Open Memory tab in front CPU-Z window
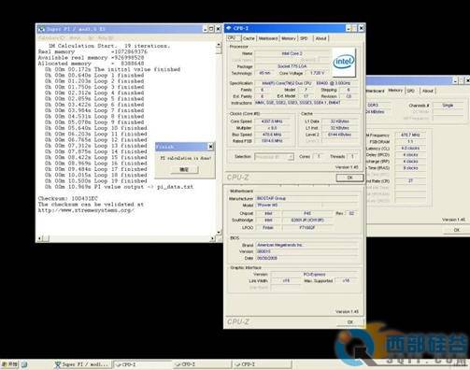Viewport: 470px width, 370px height. [x=289, y=38]
